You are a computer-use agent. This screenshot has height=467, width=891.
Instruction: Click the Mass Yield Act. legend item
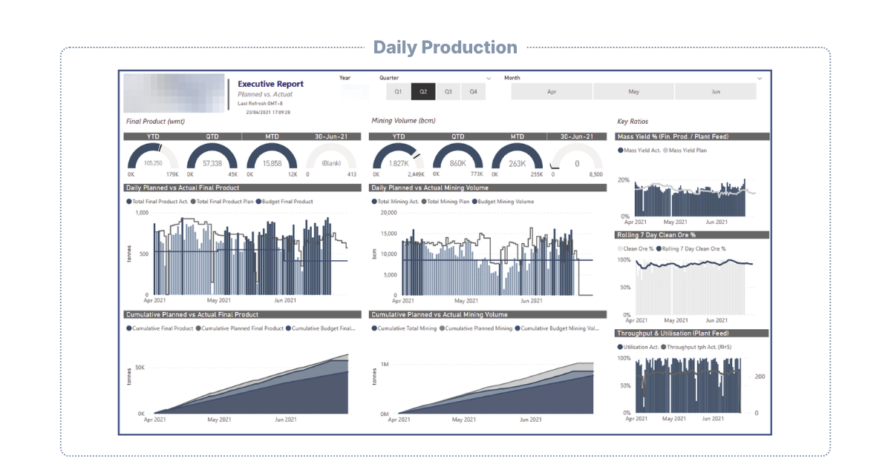tap(639, 150)
